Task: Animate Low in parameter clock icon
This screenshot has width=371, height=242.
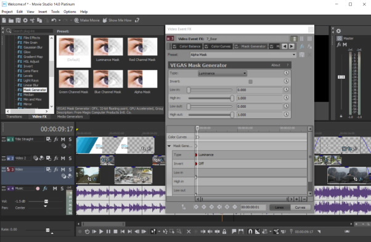Action: [x=286, y=89]
